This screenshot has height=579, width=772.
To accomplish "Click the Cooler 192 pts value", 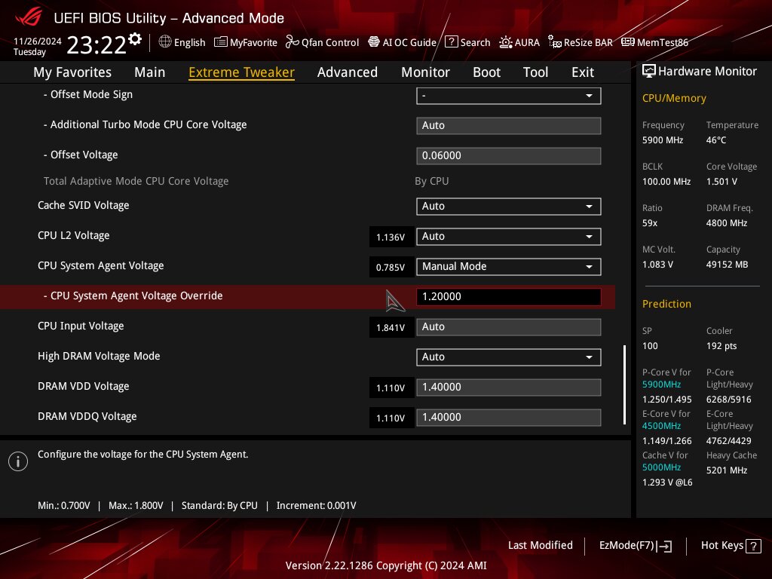I will click(721, 346).
